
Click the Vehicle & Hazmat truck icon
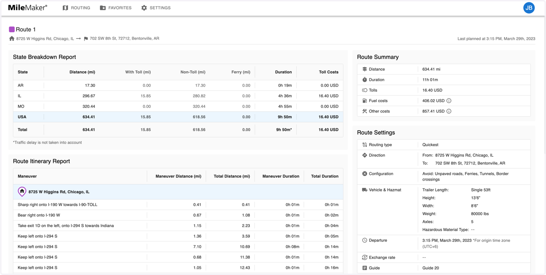click(x=364, y=190)
